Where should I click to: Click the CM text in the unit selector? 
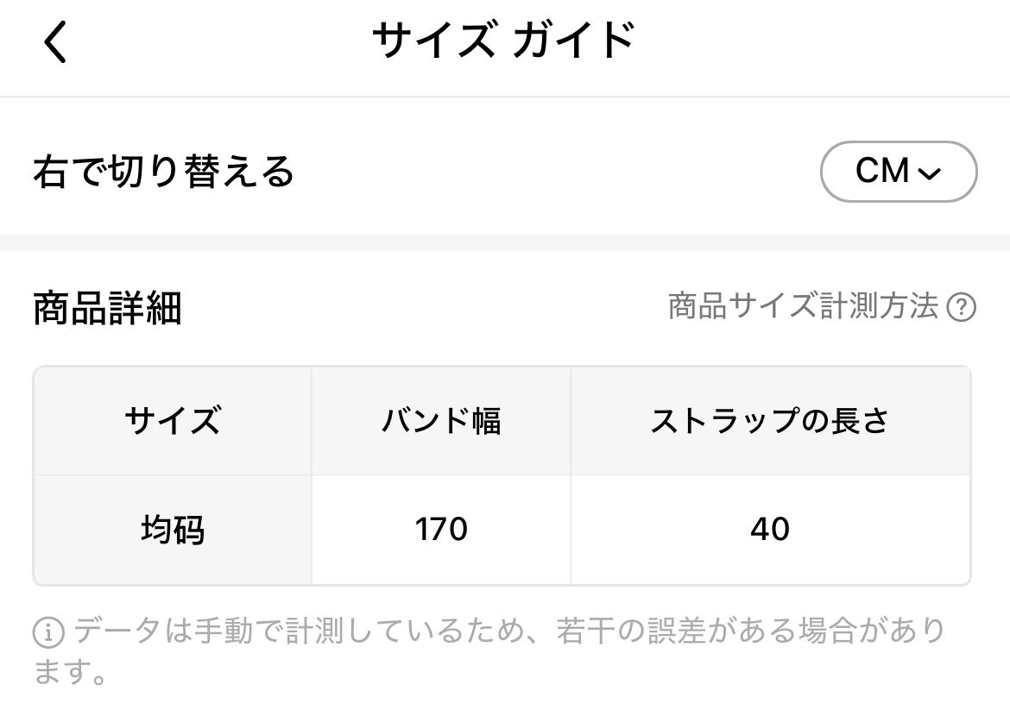[882, 172]
